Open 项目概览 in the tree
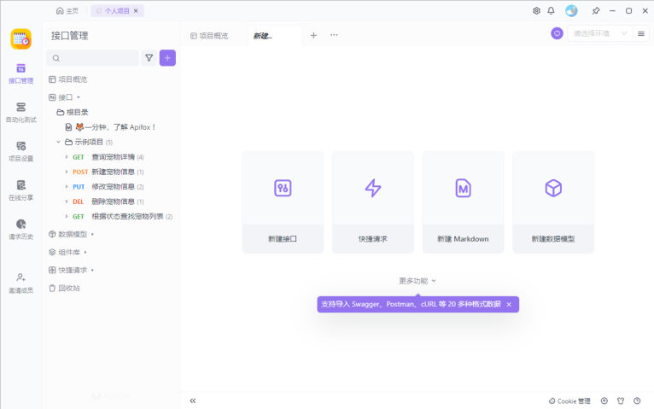This screenshot has width=654, height=409. (x=68, y=79)
